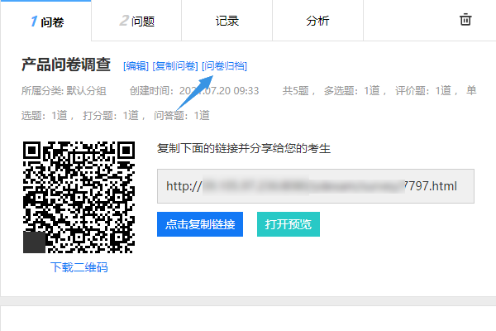
Task: Click the survey URL input field
Action: tap(316, 186)
